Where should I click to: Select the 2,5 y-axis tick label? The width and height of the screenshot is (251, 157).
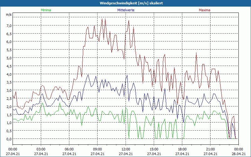click(9, 98)
